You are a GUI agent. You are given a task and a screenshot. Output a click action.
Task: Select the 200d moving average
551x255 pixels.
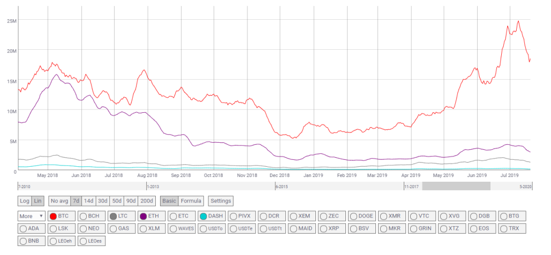pyautogui.click(x=147, y=201)
